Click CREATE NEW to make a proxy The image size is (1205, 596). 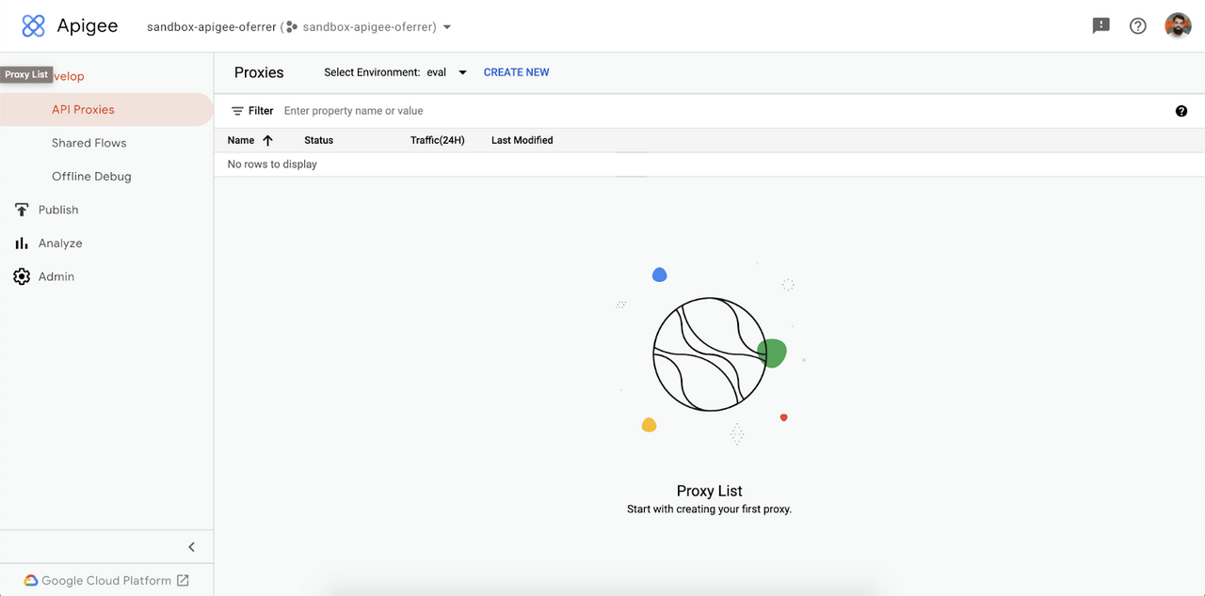[516, 71]
